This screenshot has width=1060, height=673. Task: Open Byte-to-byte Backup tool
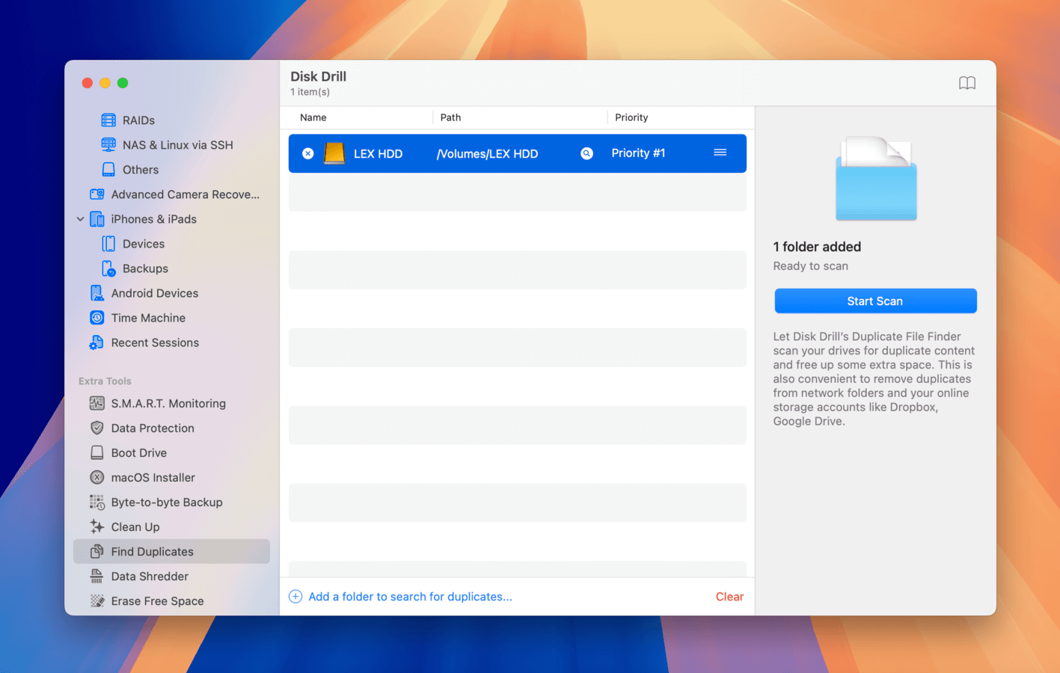(167, 503)
